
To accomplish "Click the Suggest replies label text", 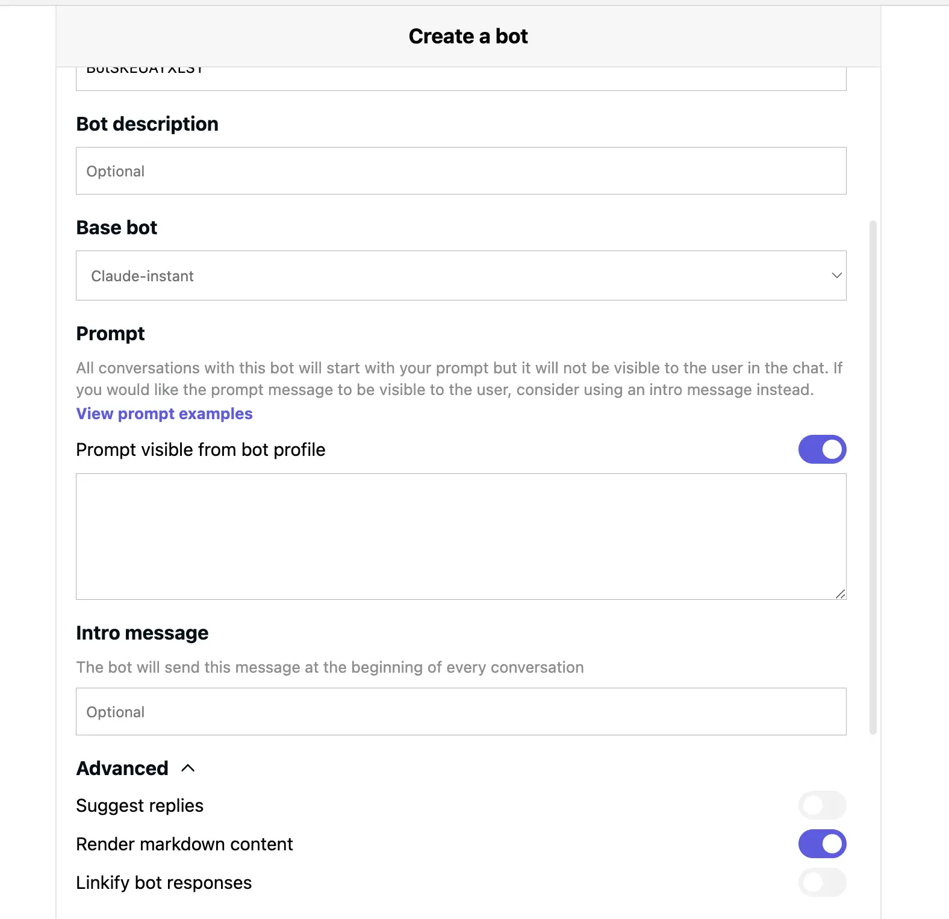I will coord(140,806).
